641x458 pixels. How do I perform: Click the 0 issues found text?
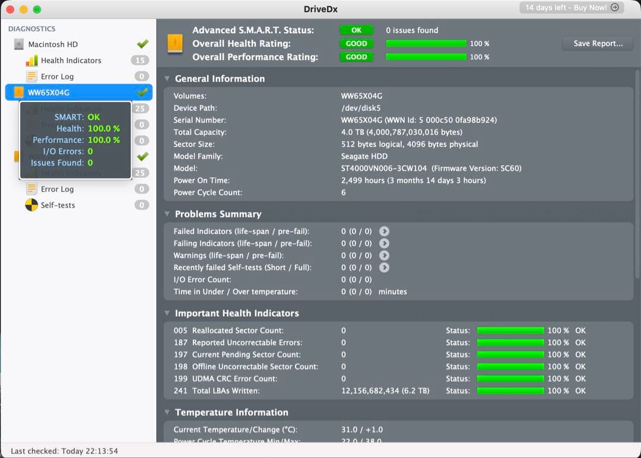click(412, 30)
